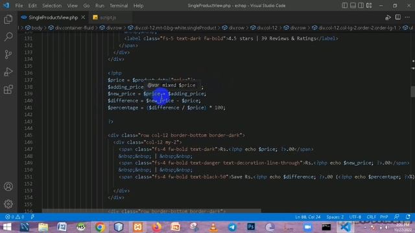Click the $new_price variable on line 139
This screenshot has width=415, height=233.
click(x=121, y=94)
